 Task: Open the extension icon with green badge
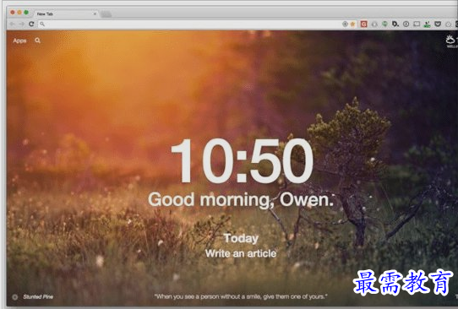427,24
